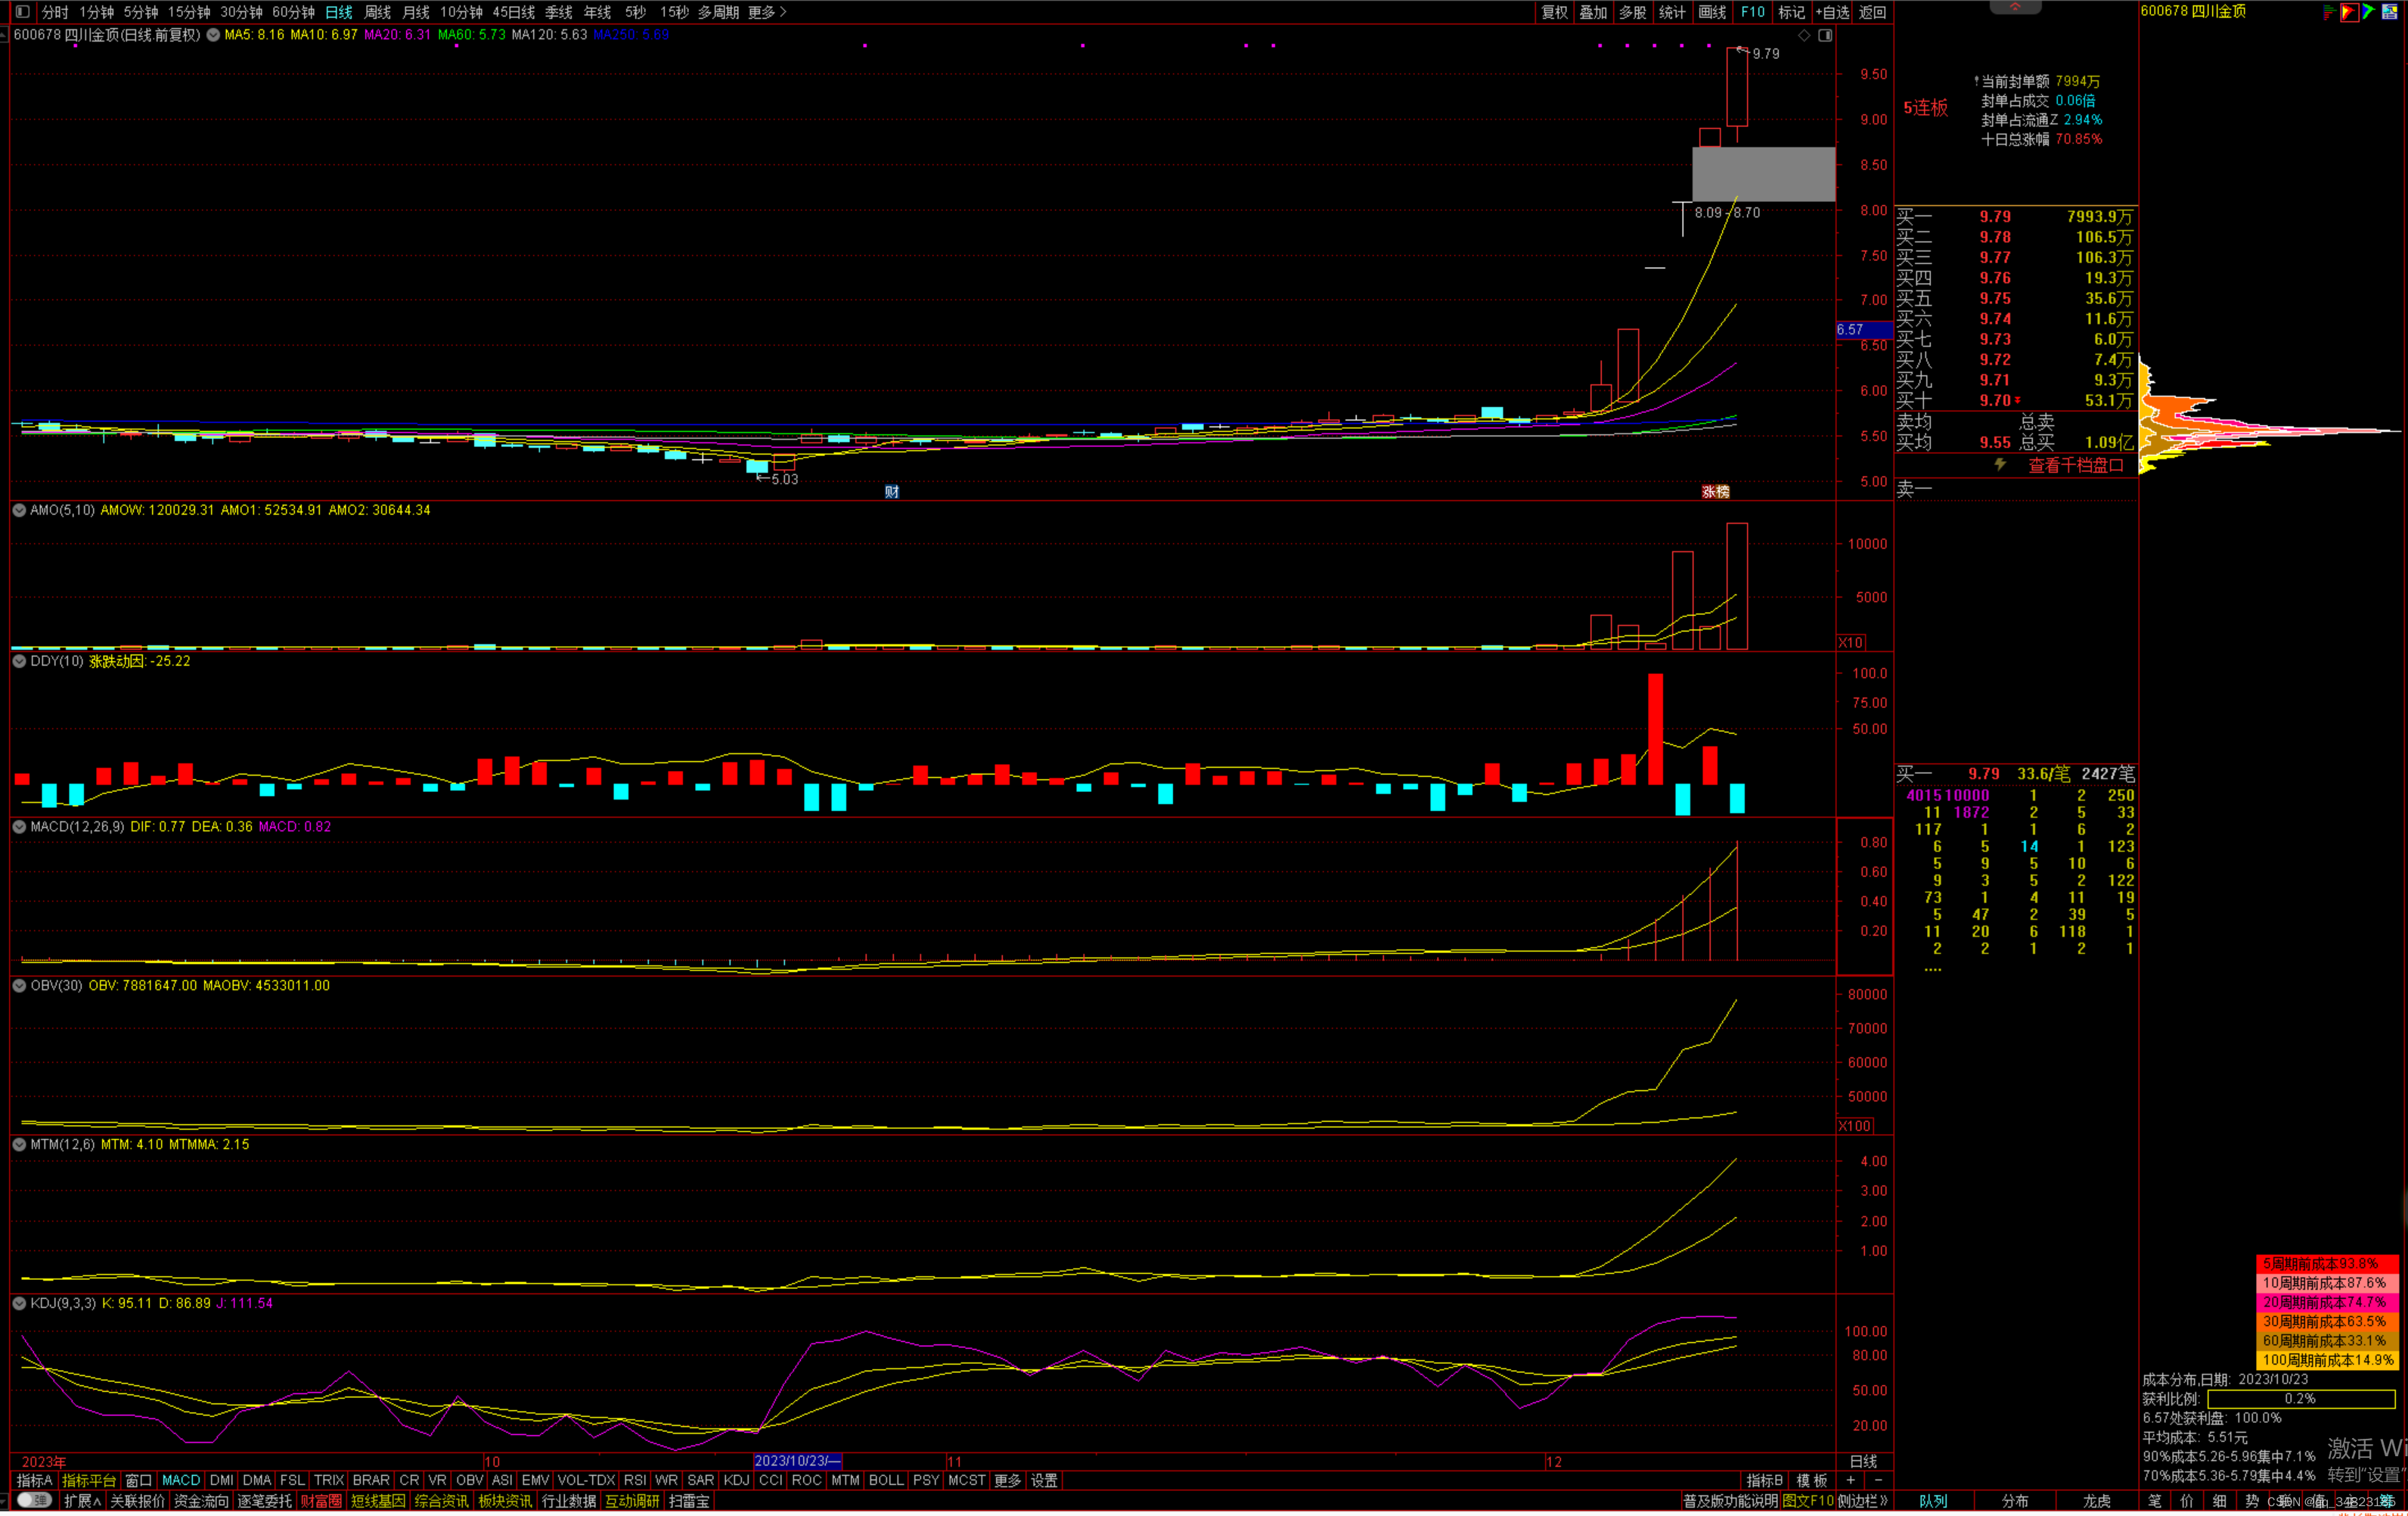Image resolution: width=2408 pixels, height=1516 pixels.
Task: Click the green arrow icon top right
Action: coord(2368,12)
